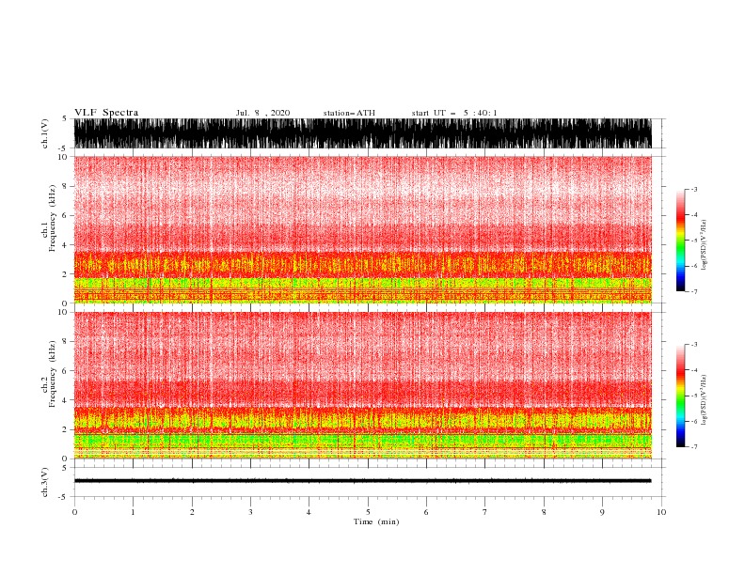Click inside the ch.2 frequency spectrogram
This screenshot has width=745, height=575.
pyautogui.click(x=362, y=385)
